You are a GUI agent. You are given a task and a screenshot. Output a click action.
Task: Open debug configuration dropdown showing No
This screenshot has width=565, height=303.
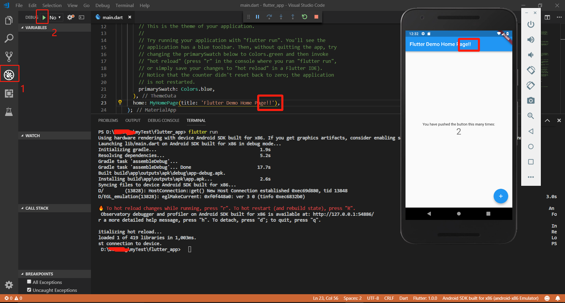55,17
